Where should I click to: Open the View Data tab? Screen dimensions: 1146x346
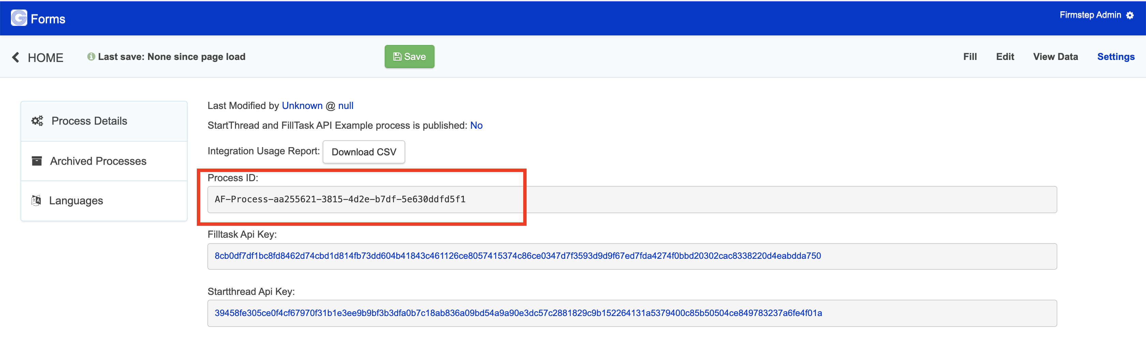pyautogui.click(x=1055, y=57)
